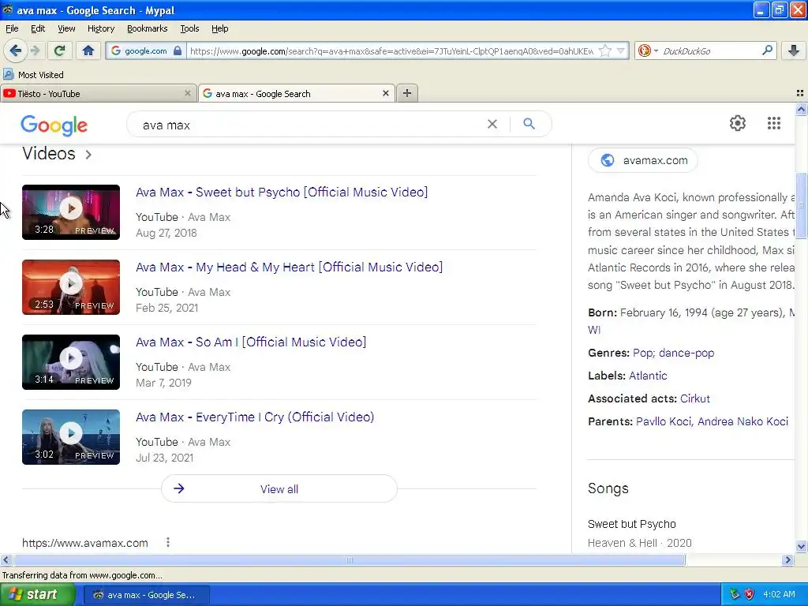Image resolution: width=808 pixels, height=606 pixels.
Task: Open the Atlantic label link
Action: (649, 376)
